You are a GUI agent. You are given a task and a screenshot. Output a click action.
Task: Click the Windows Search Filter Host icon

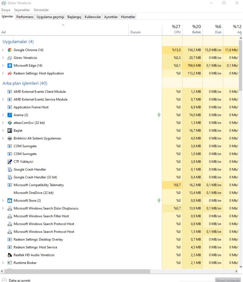coord(10,216)
